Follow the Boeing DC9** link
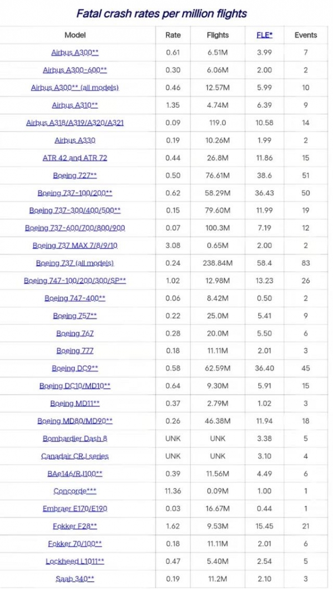The width and height of the screenshot is (333, 589). [75, 368]
